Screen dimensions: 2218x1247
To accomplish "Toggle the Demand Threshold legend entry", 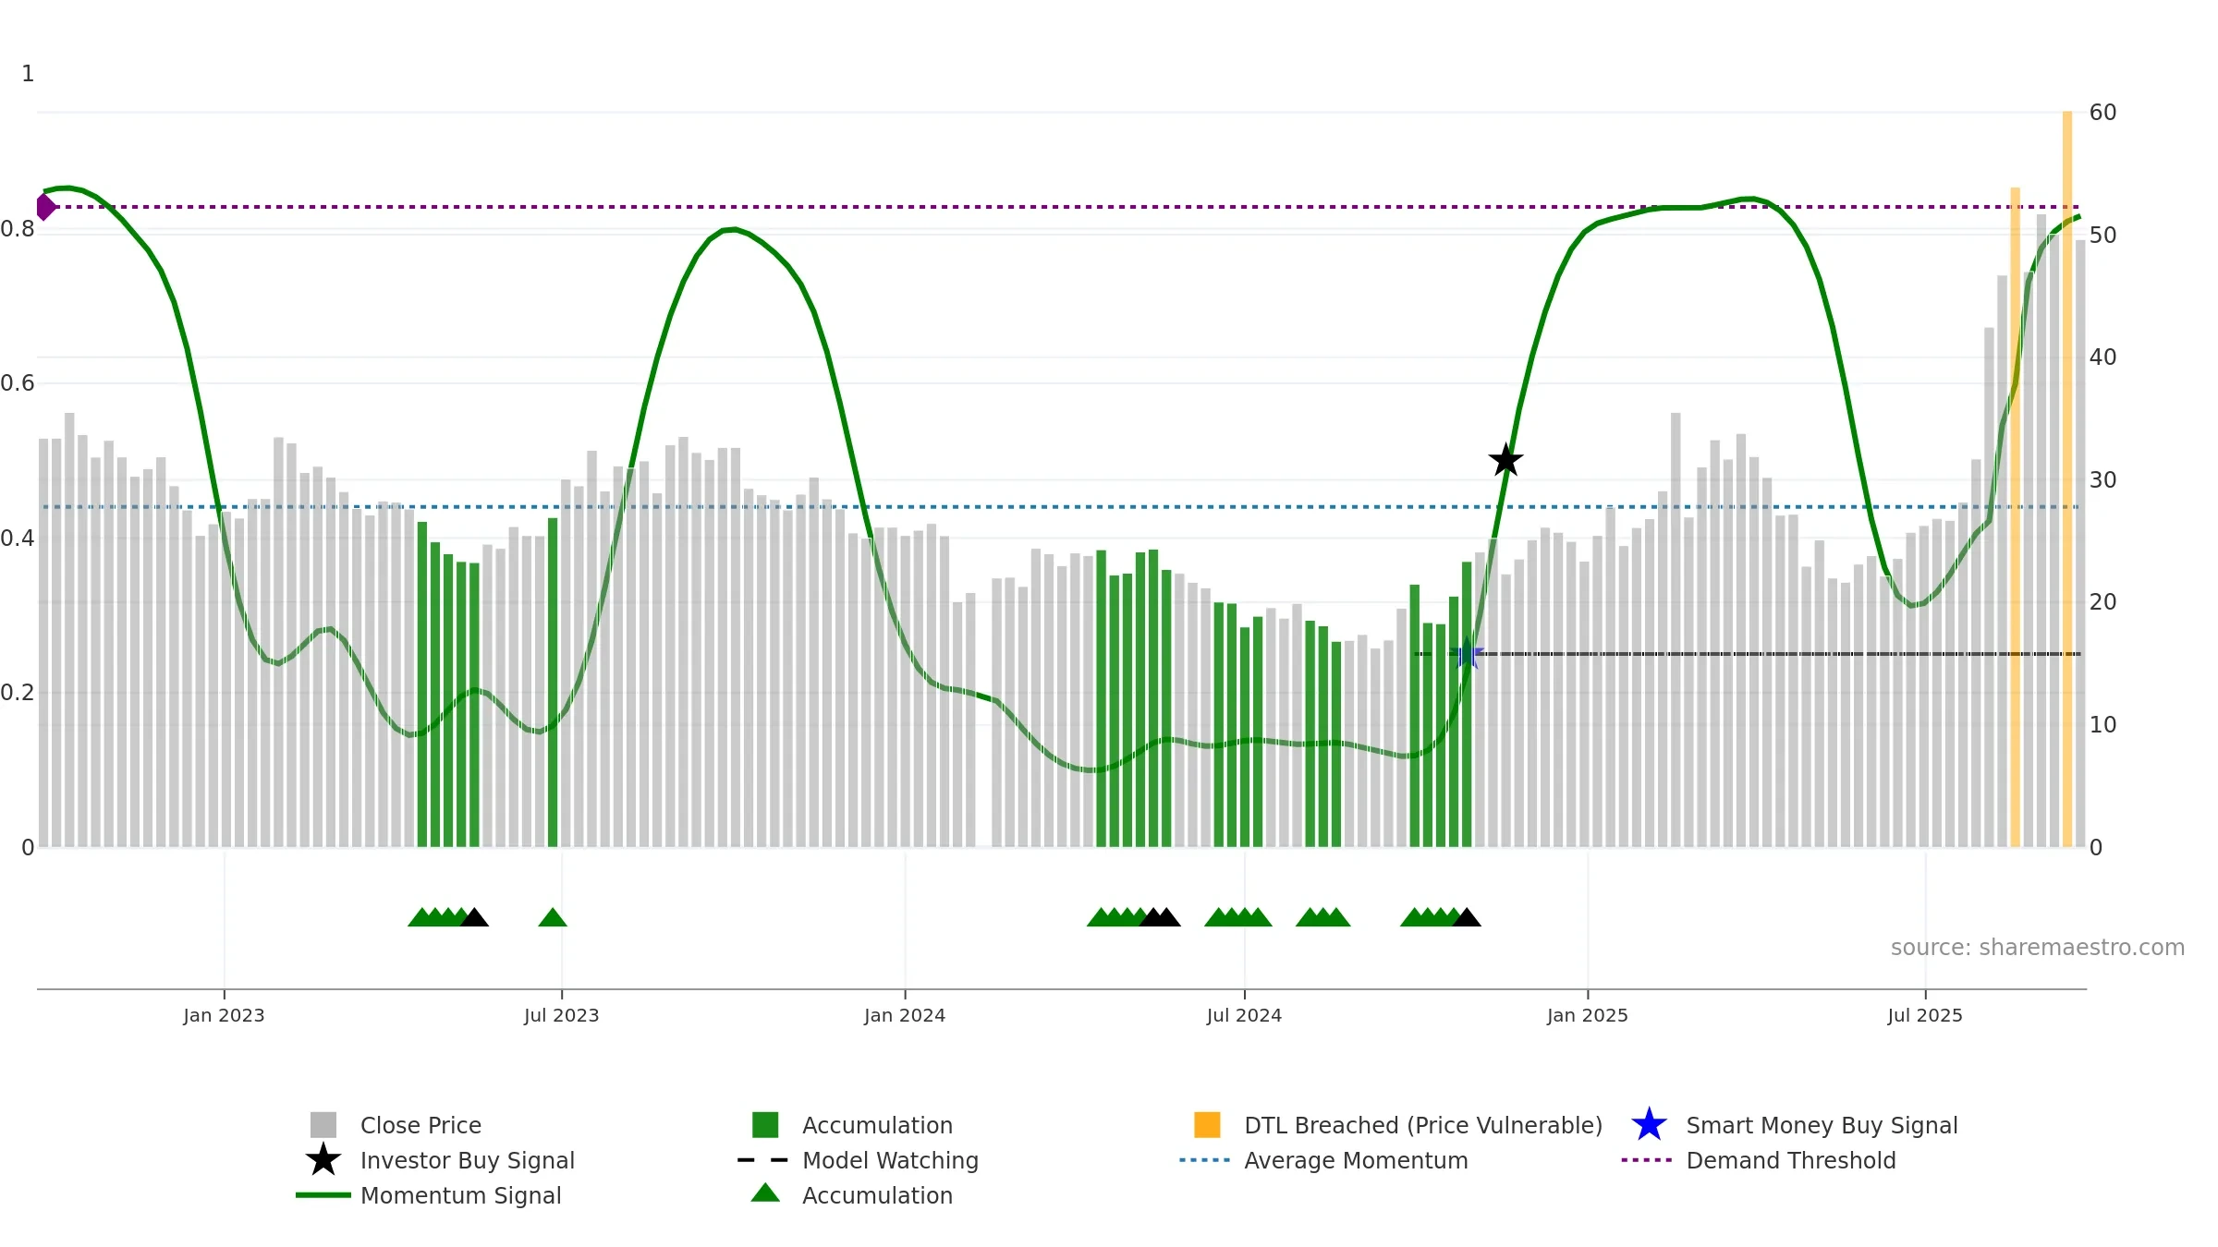I will tap(1759, 1160).
